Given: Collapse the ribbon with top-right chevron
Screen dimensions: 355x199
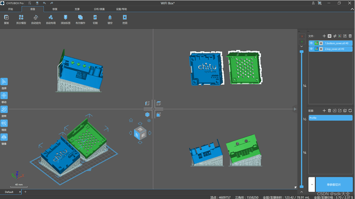Looking at the screenshot, I should [x=352, y=9].
